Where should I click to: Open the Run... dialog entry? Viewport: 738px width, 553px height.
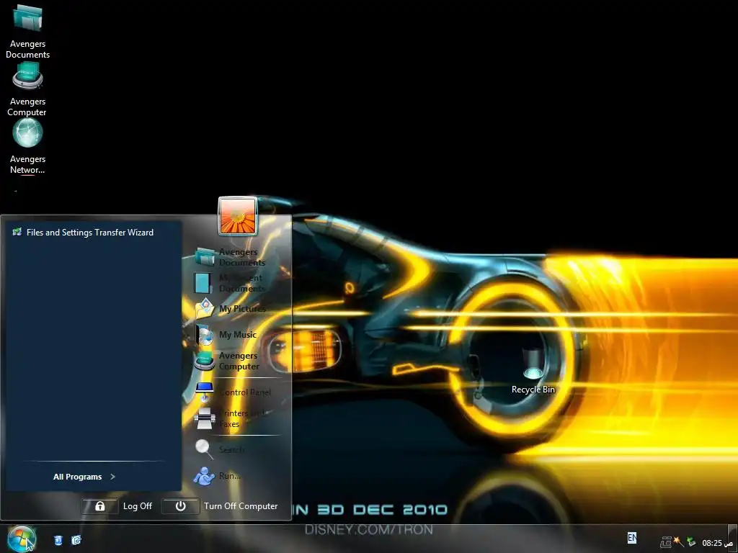218,476
